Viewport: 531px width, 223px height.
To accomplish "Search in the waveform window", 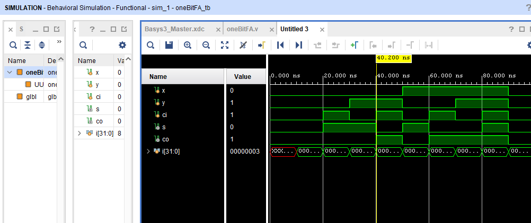I will coord(151,45).
